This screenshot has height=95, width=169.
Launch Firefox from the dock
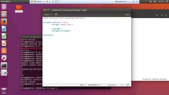[4, 22]
